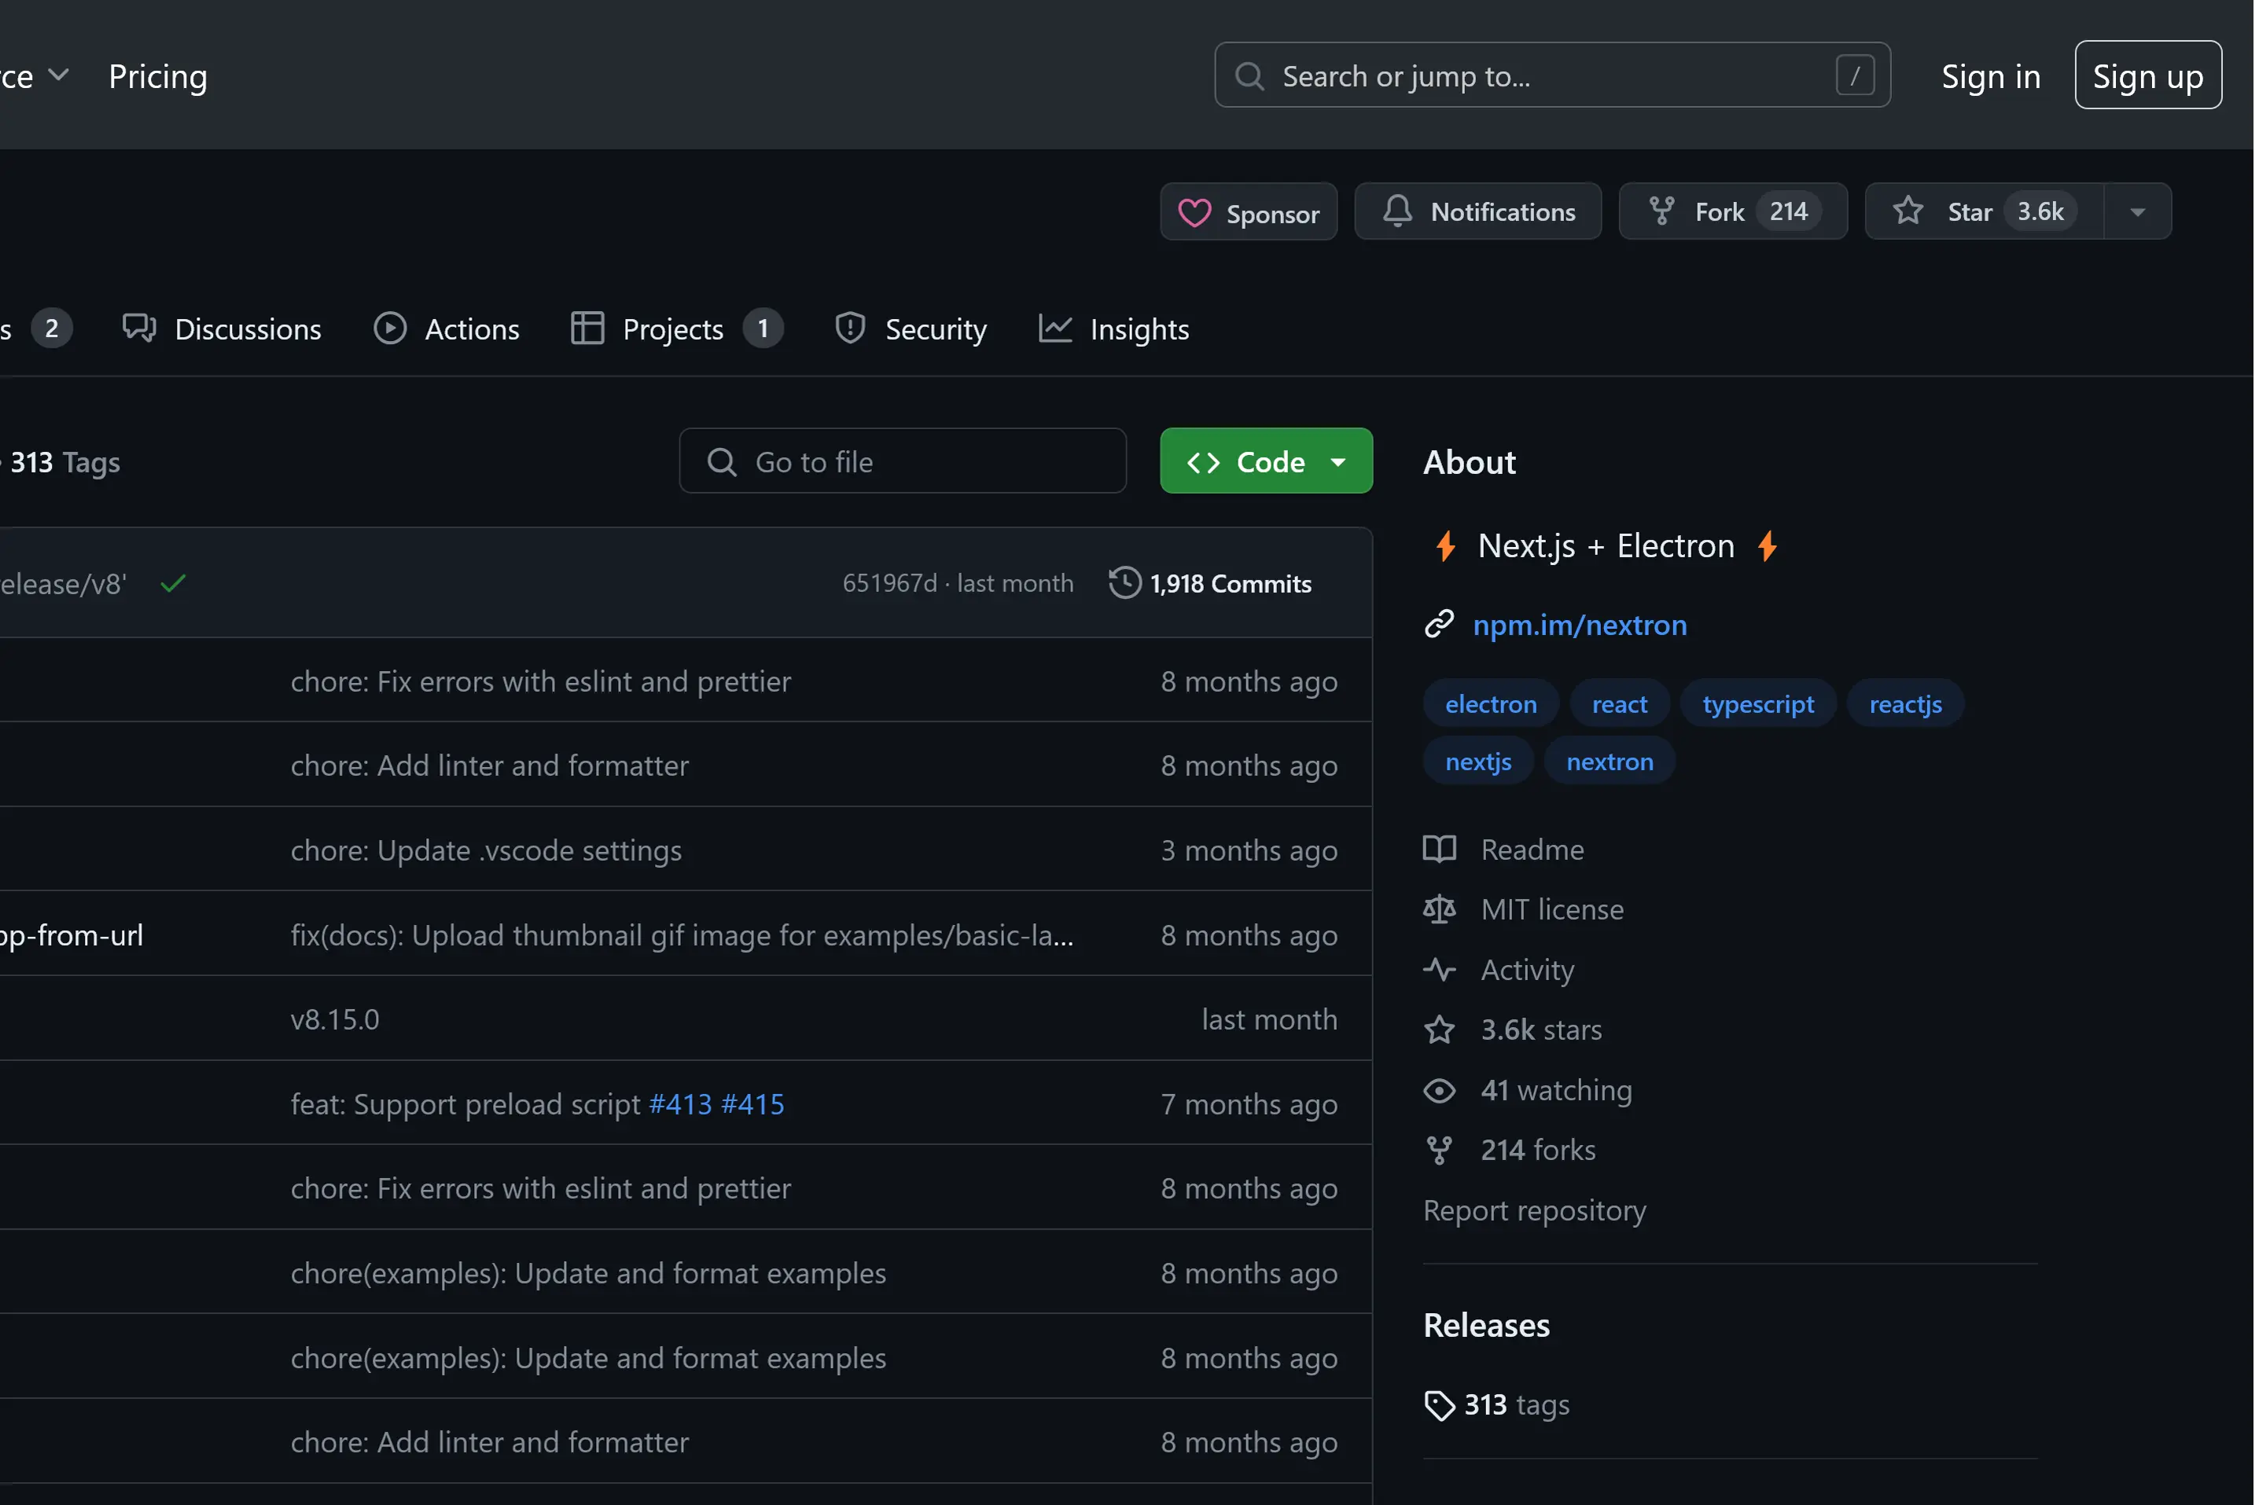Click the commits history clock icon
This screenshot has height=1505, width=2259.
1124,582
